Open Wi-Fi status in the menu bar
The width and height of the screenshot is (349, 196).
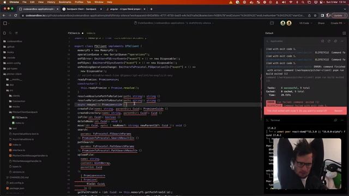pyautogui.click(x=291, y=2)
